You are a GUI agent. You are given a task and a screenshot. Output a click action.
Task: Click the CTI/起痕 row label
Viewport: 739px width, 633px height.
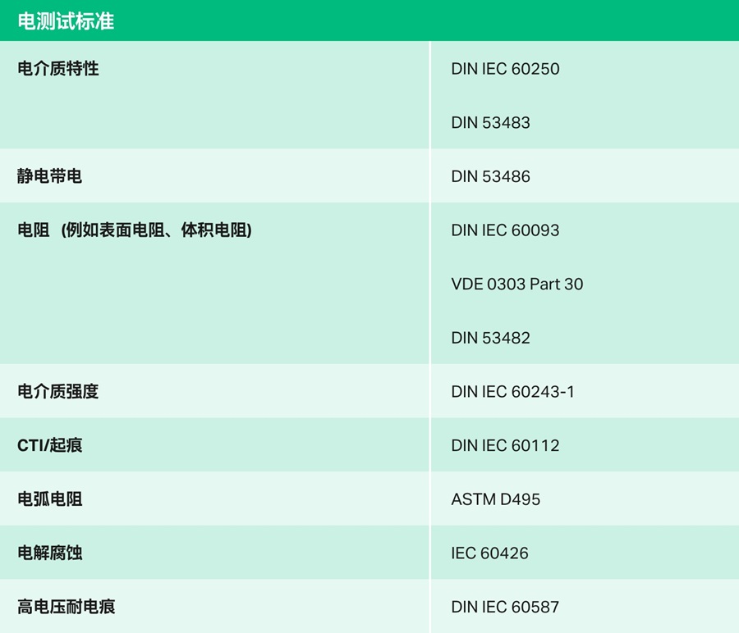click(x=50, y=445)
